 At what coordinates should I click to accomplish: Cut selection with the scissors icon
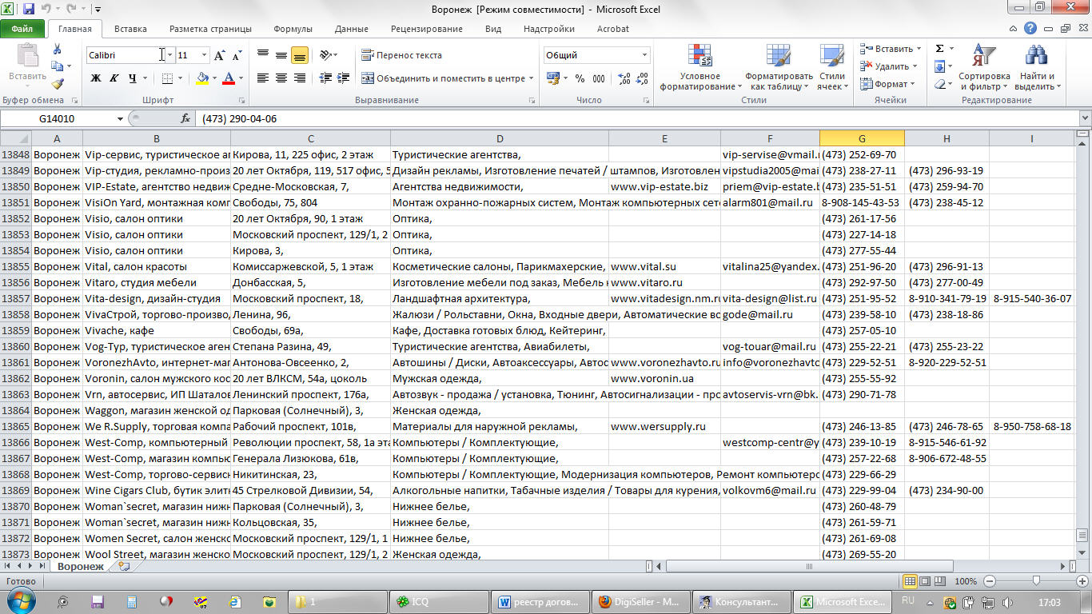pos(57,48)
